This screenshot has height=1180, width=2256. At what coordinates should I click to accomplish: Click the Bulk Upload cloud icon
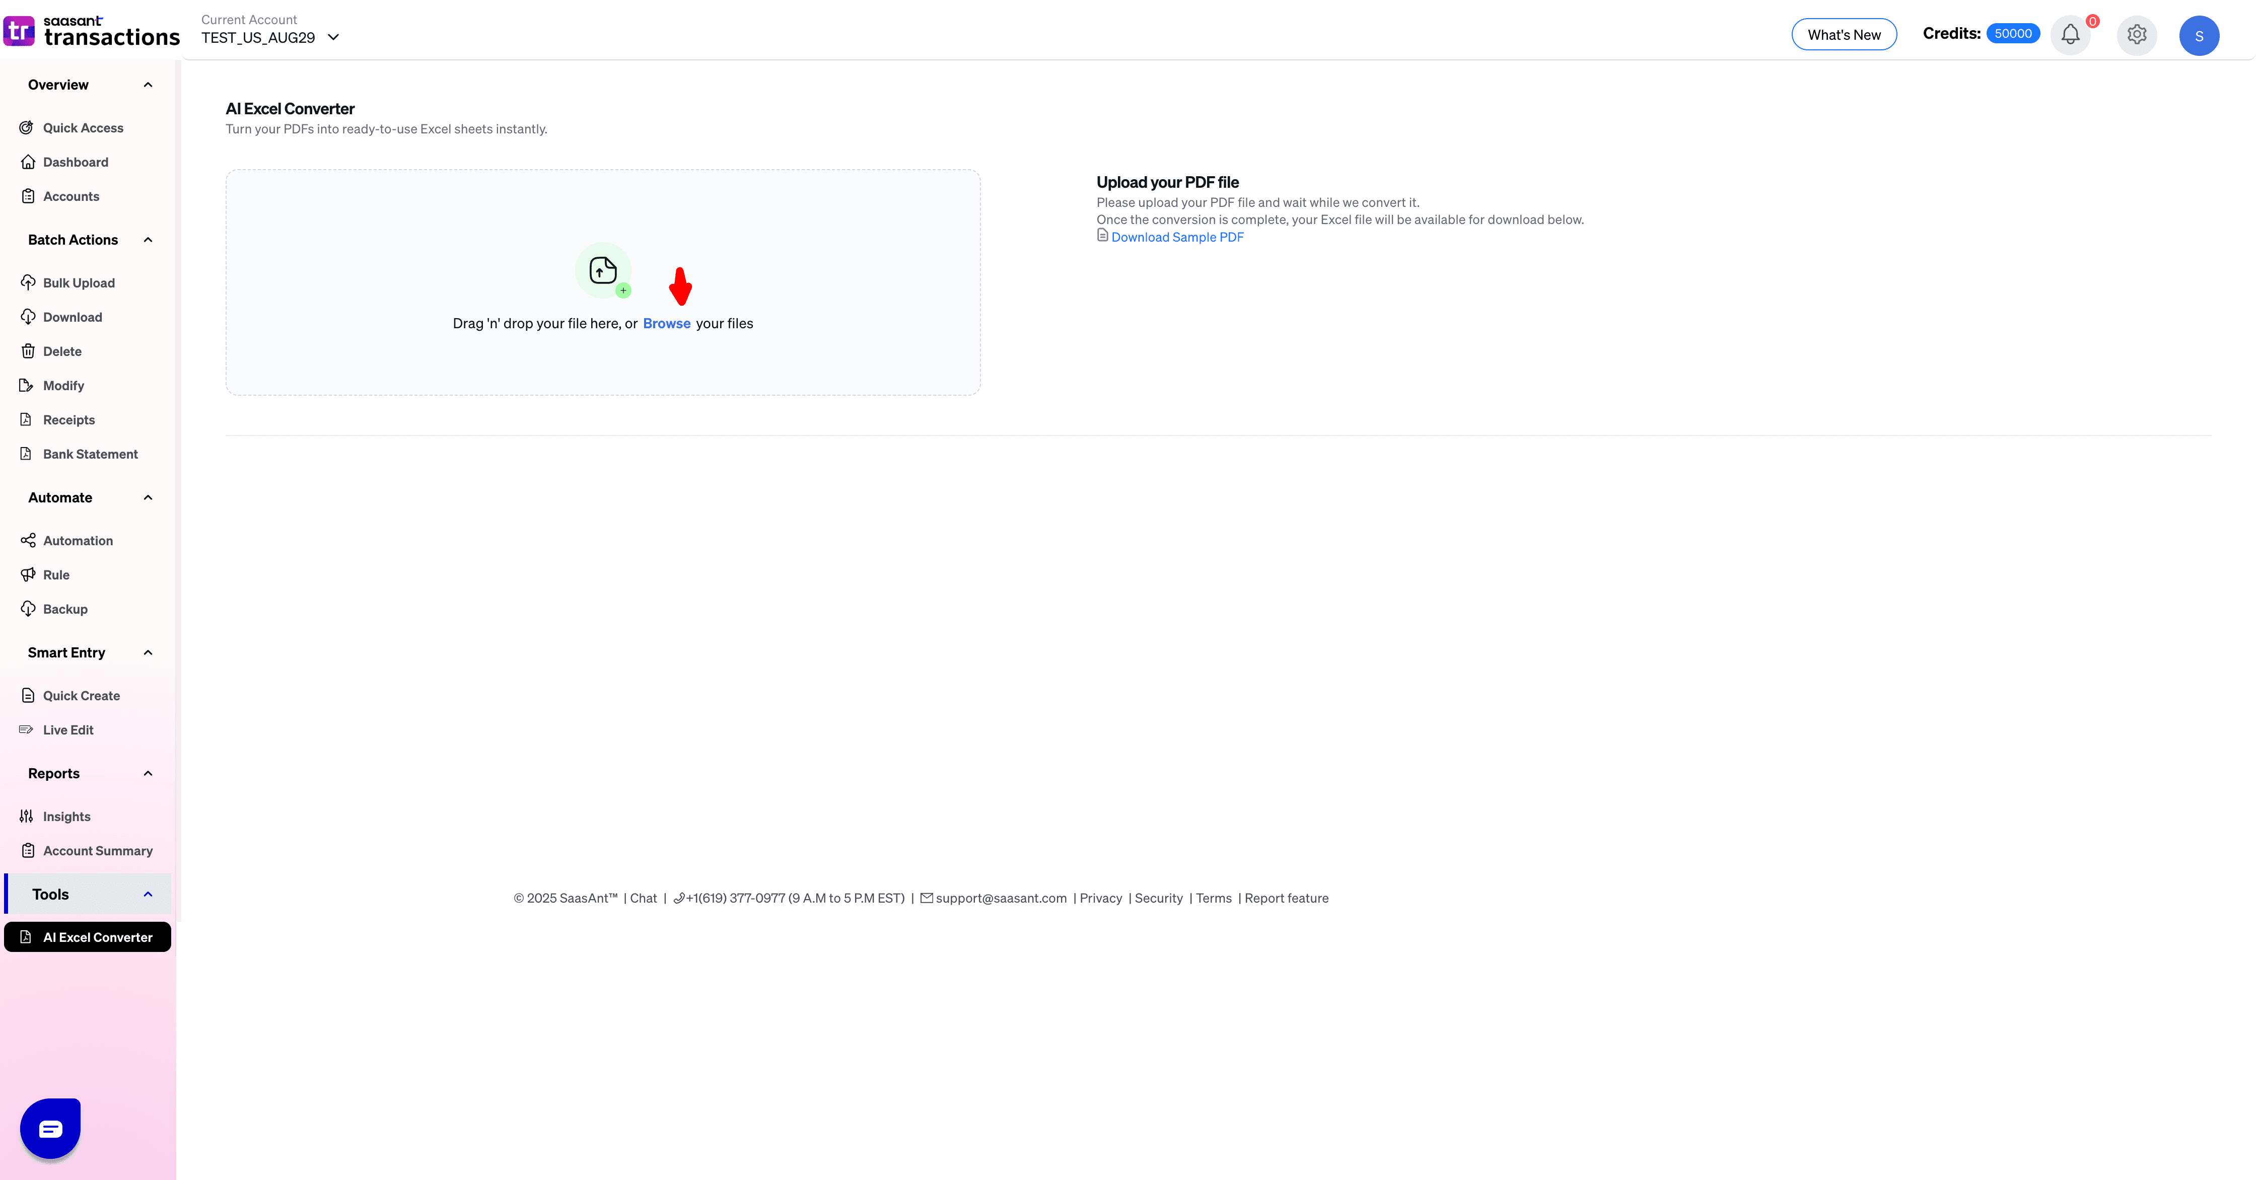27,283
